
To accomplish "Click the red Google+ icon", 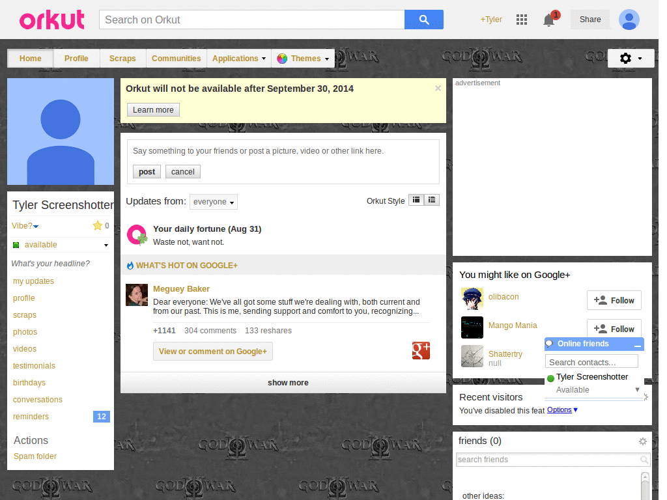I will pyautogui.click(x=421, y=351).
